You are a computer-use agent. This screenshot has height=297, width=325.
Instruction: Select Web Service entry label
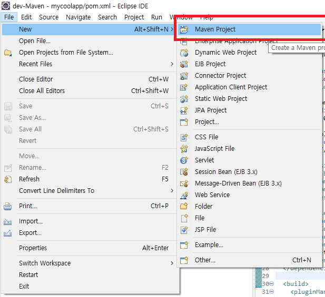click(x=212, y=195)
